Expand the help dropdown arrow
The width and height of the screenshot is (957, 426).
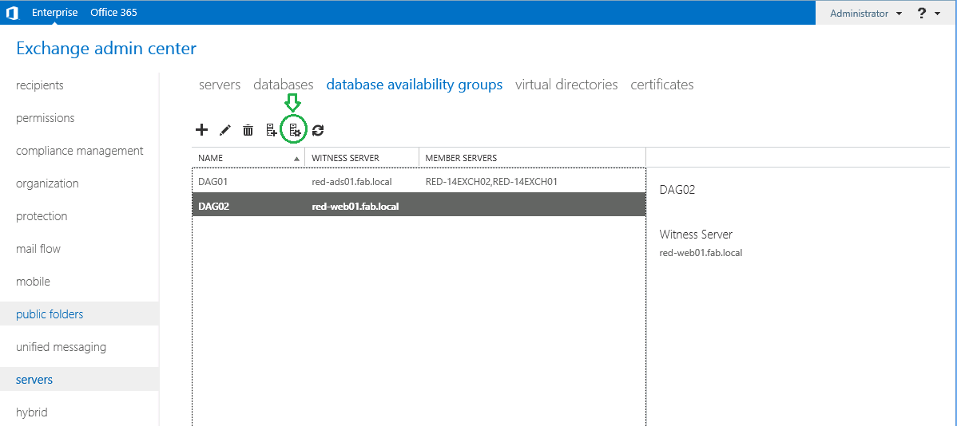click(x=938, y=14)
